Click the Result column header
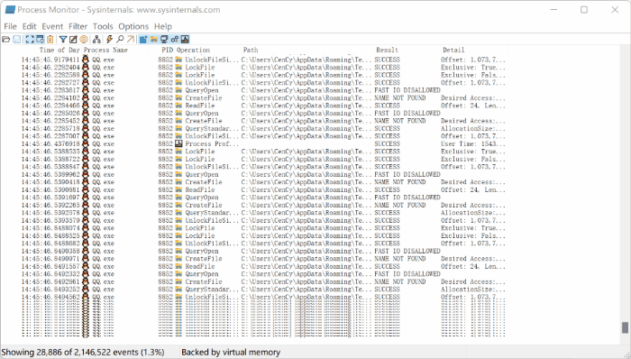The image size is (631, 359). (387, 50)
